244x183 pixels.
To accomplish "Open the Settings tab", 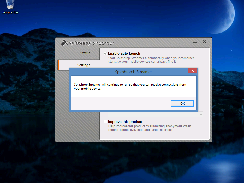I will [84, 65].
